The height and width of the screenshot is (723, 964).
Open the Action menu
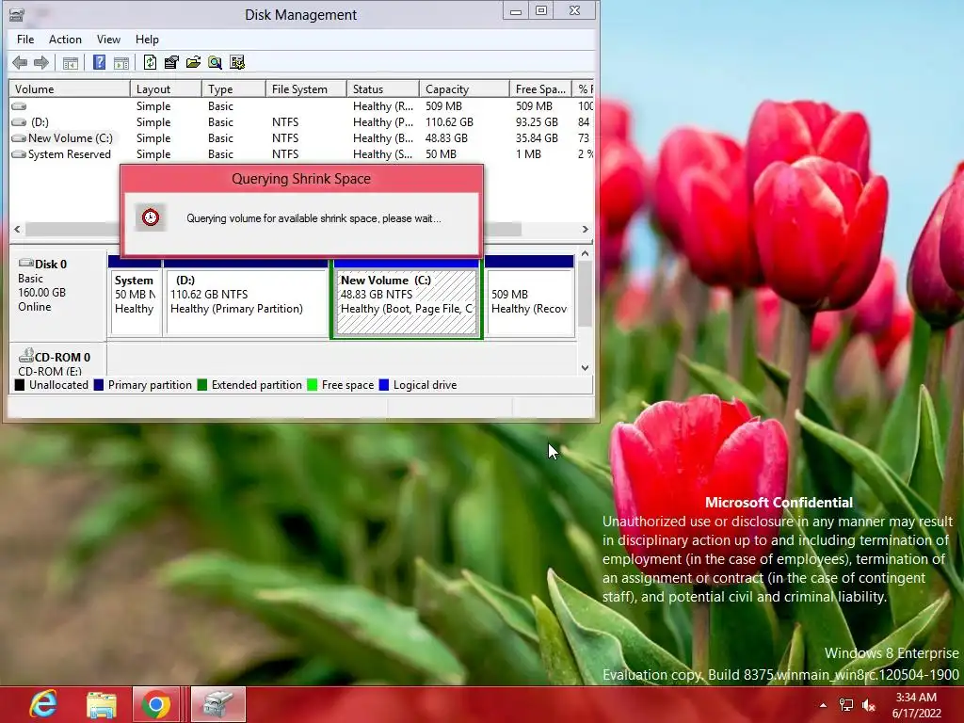[65, 40]
